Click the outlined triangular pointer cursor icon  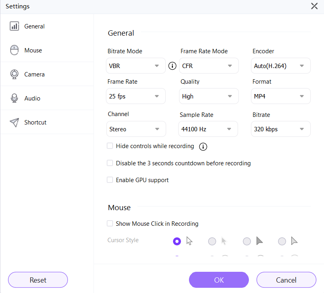point(294,241)
